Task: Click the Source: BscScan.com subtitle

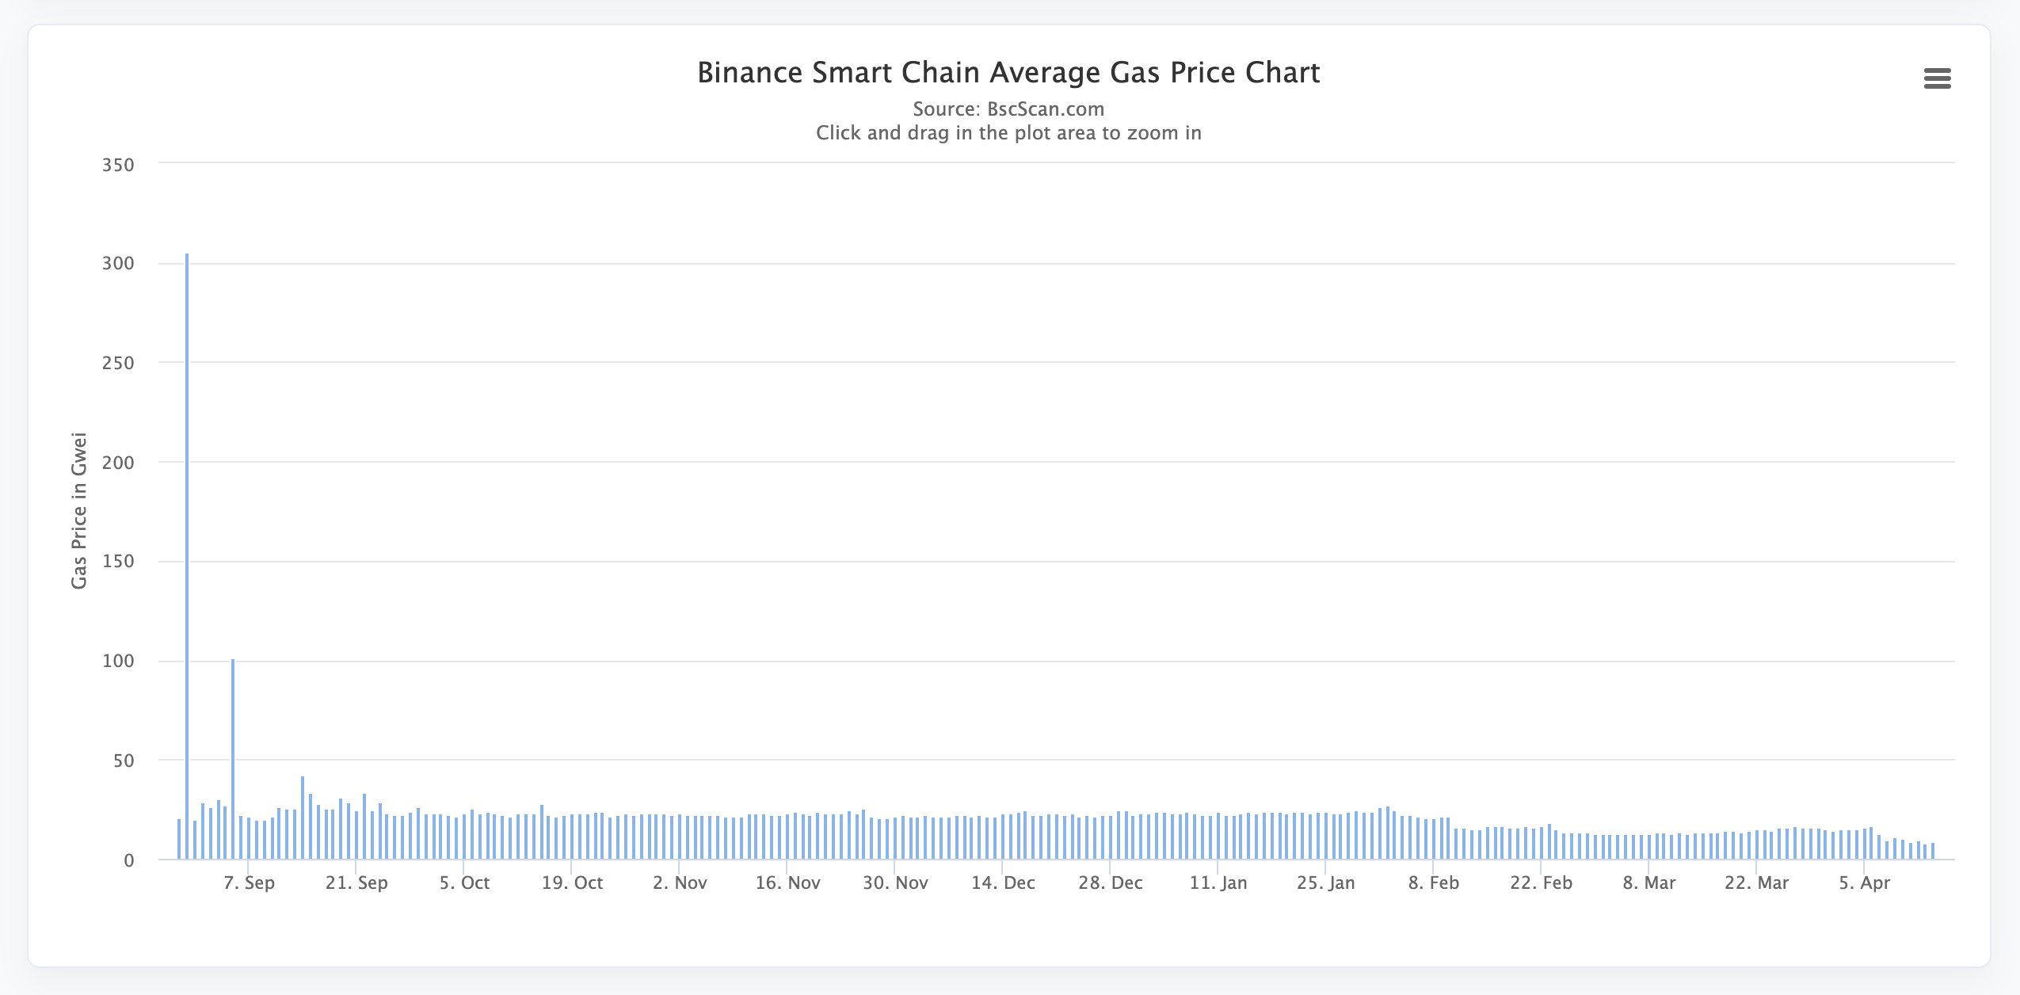Action: pos(1008,109)
